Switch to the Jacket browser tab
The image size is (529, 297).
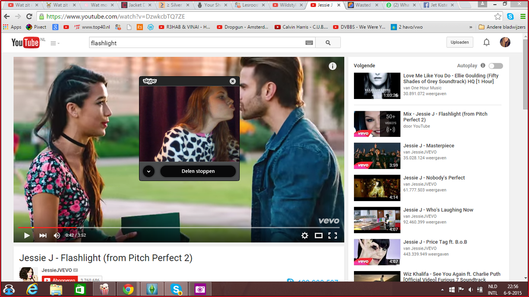(x=136, y=5)
